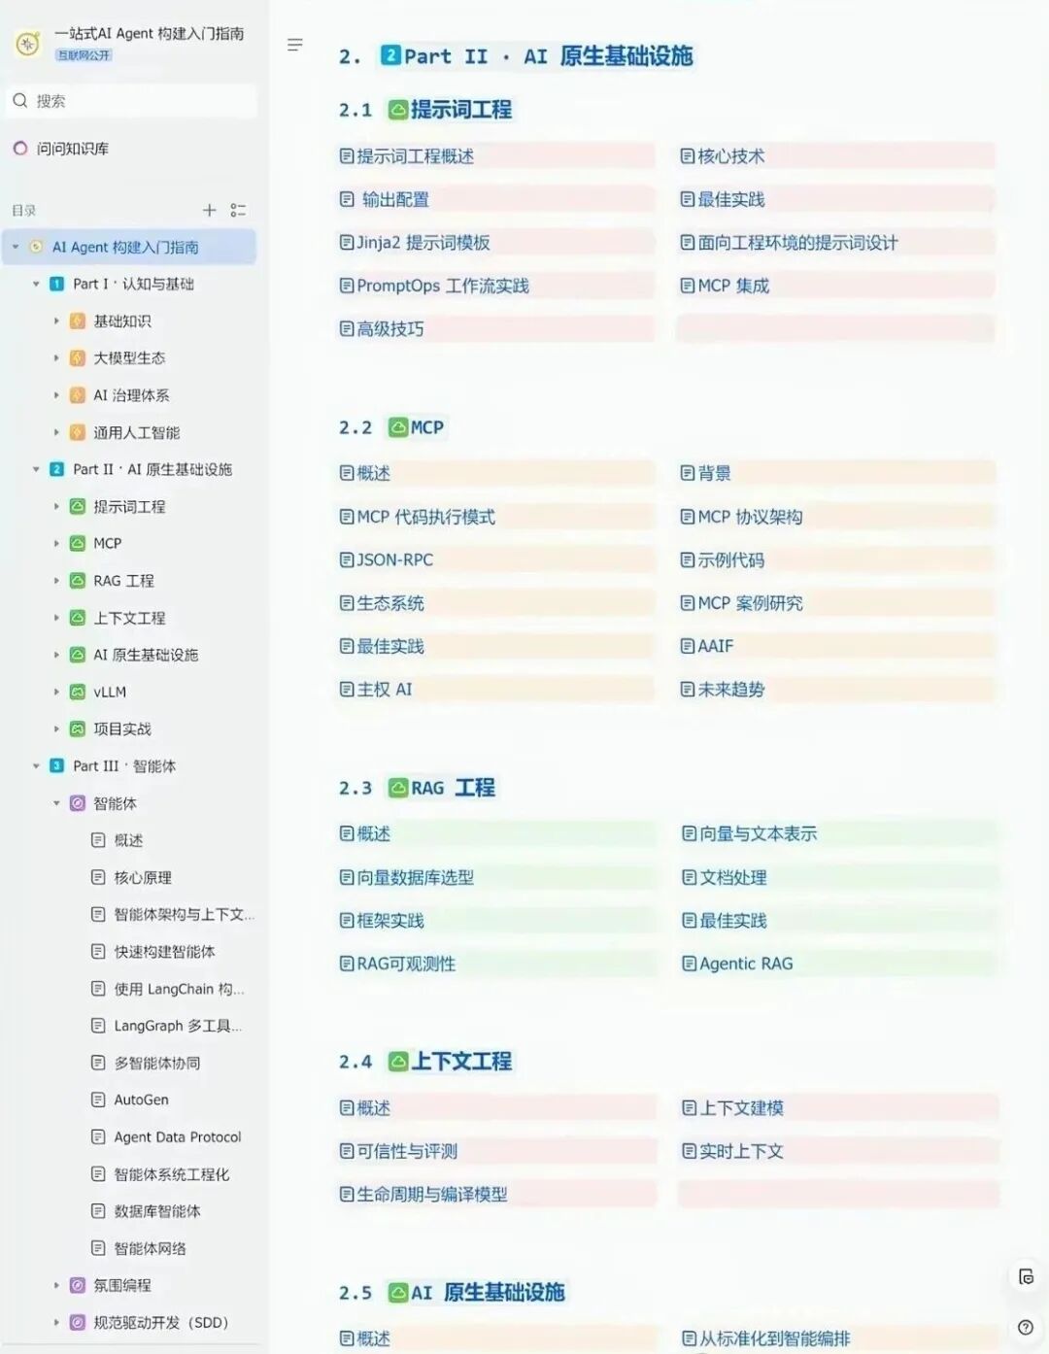Open 未来趋势 page link
Viewport: 1049px width, 1354px height.
point(730,690)
